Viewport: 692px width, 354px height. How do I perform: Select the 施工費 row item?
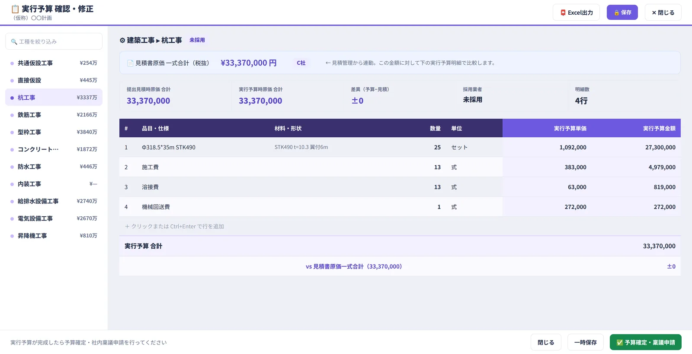[150, 167]
